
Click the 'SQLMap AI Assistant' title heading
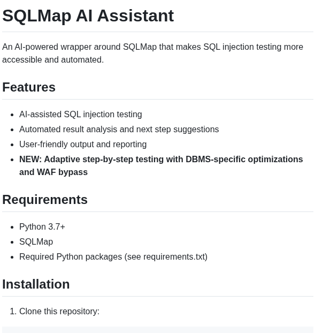tap(88, 16)
